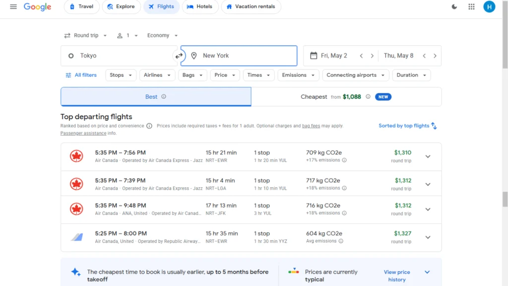Go to next return date
Viewport: 508px width, 286px height.
tap(435, 56)
